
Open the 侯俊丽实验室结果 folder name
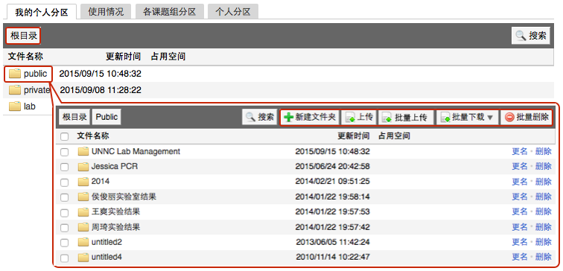coord(124,197)
